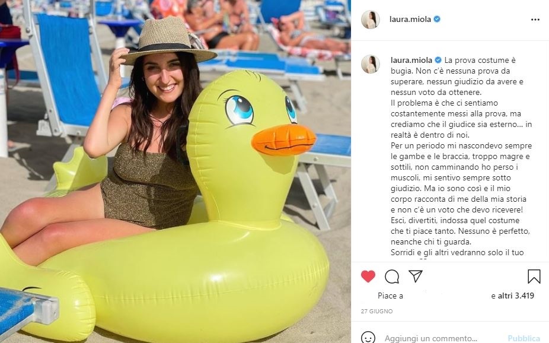Save the post with the bookmark icon
Image resolution: width=549 pixels, height=343 pixels.
tap(534, 277)
